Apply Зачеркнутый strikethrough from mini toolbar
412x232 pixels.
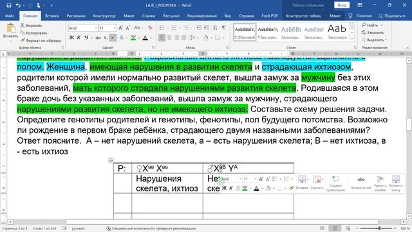(x=360, y=184)
